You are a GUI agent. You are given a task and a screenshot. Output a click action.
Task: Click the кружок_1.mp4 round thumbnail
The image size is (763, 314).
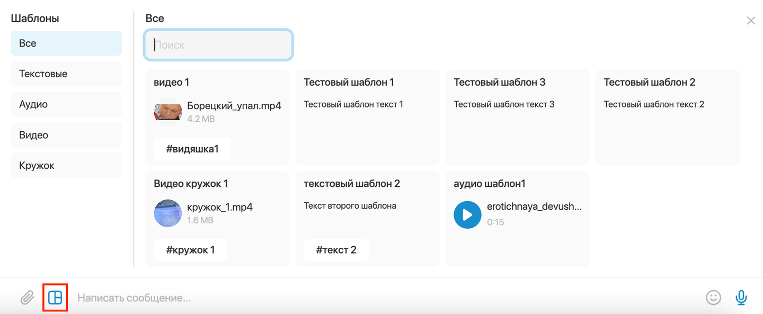[x=167, y=213]
